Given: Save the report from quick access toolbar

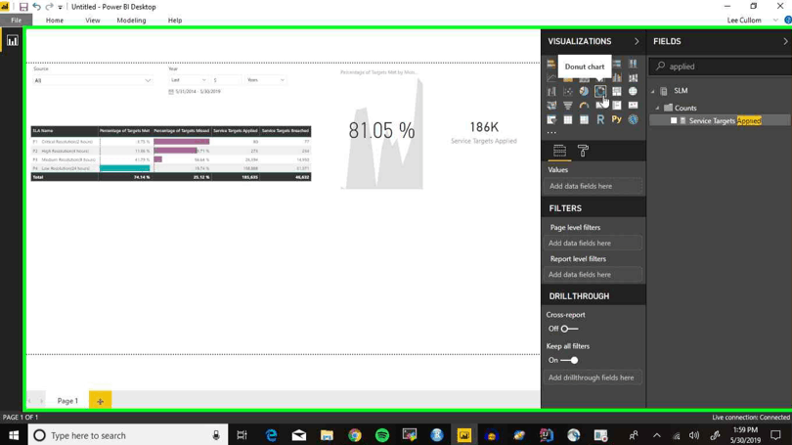Looking at the screenshot, I should (x=23, y=7).
